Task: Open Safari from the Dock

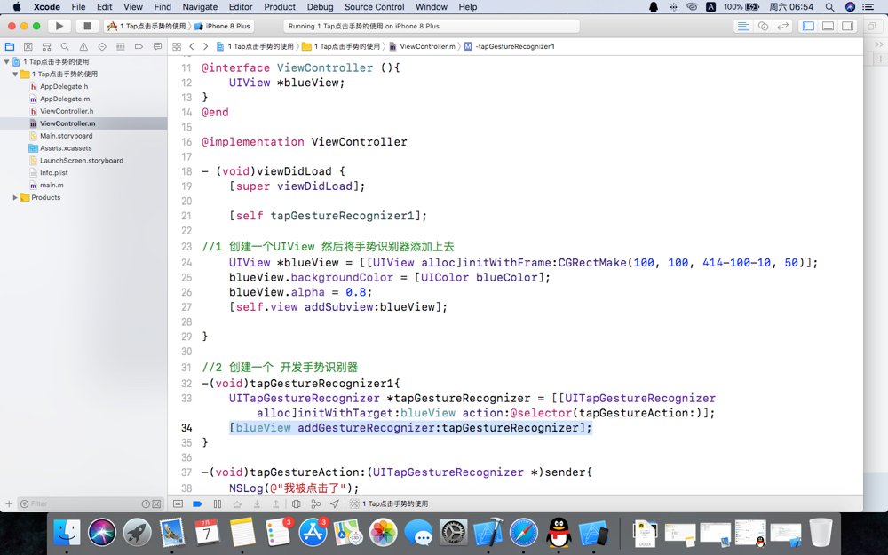Action: [524, 533]
